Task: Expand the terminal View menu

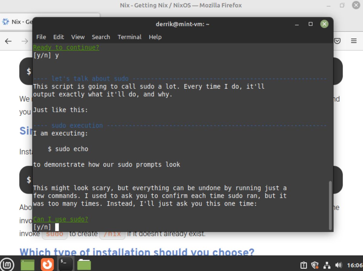Action: [78, 37]
